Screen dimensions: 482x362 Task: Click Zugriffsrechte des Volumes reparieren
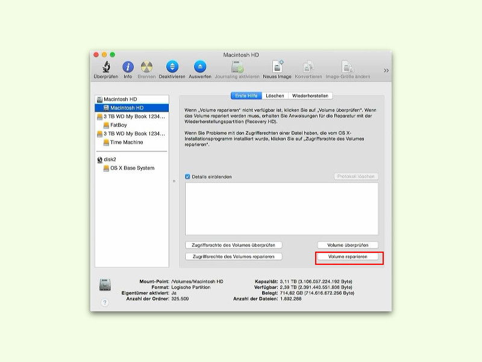point(234,256)
